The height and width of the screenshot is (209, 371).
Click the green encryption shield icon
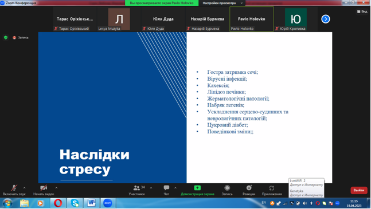pyautogui.click(x=6, y=38)
